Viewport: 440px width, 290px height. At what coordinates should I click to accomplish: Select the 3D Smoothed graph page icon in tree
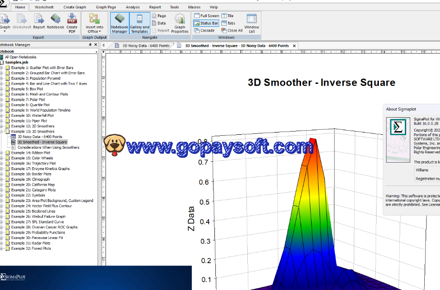(13, 142)
